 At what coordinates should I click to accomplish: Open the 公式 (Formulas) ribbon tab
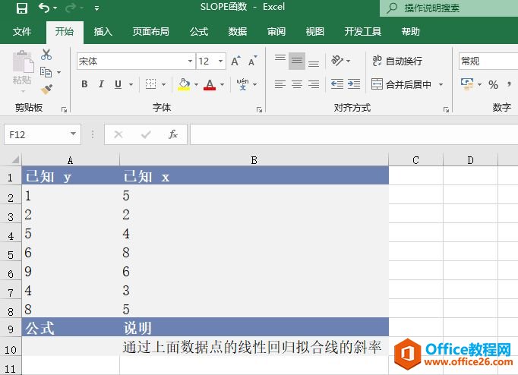[x=199, y=32]
